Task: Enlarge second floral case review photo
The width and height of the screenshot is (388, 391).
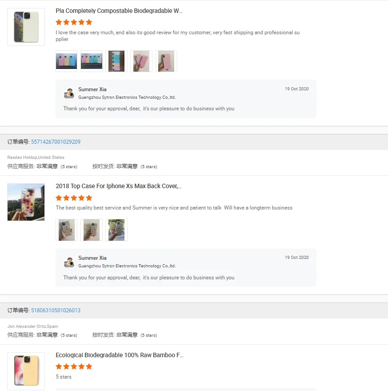Action: click(x=92, y=230)
